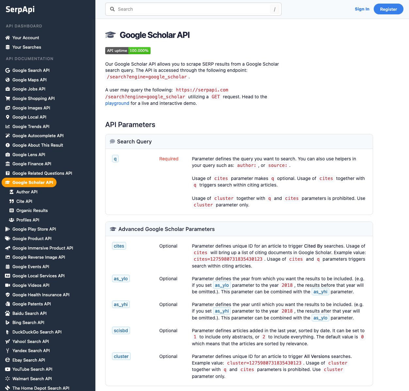The image size is (409, 391).
Task: Click the map pin icon for Google Local API
Action: click(8, 117)
